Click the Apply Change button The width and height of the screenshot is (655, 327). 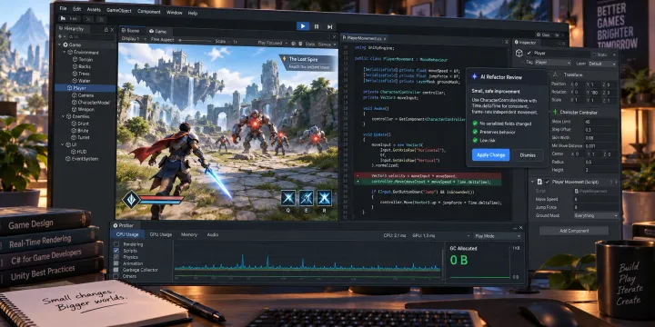(491, 155)
